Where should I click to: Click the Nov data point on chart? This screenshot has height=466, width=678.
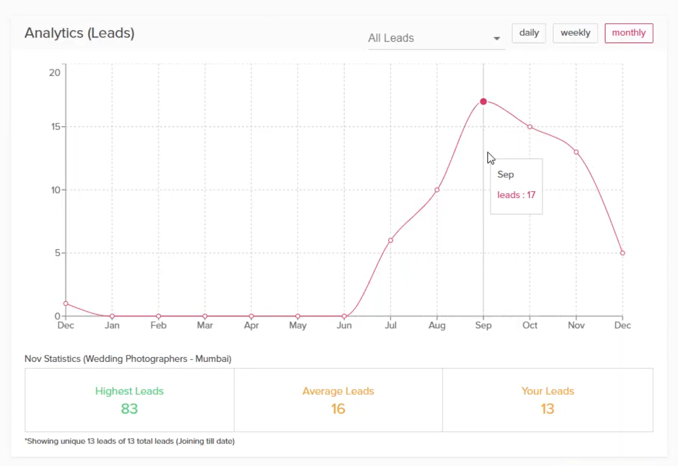pos(576,152)
